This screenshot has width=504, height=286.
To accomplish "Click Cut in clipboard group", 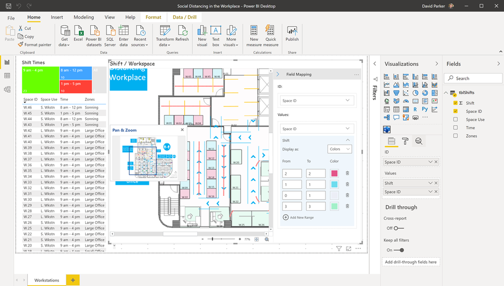I will pyautogui.click(x=25, y=28).
